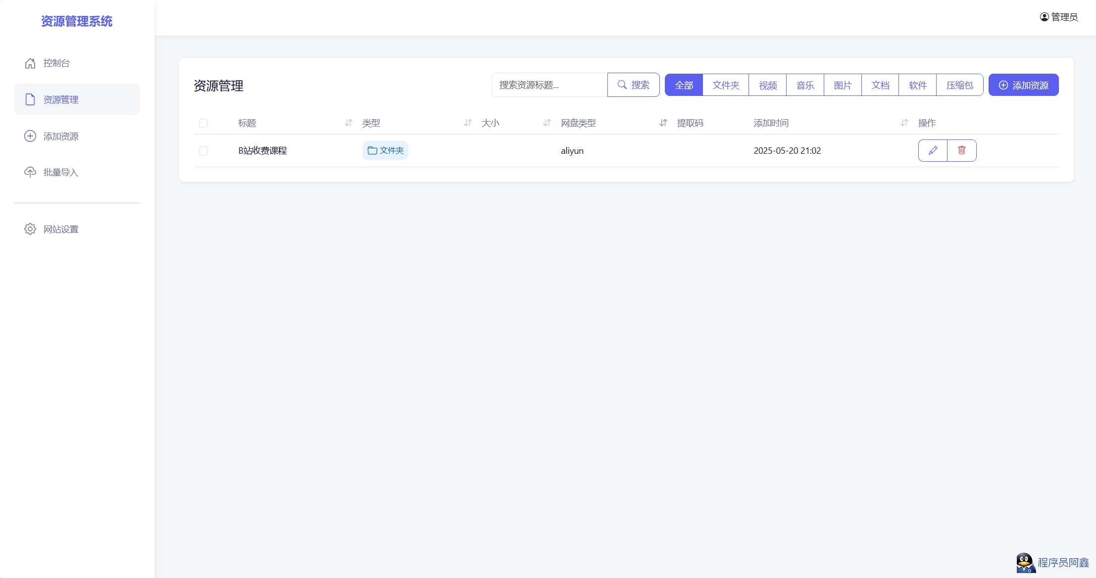Toggle the select-all checkbox in table header
The image size is (1096, 578).
[203, 123]
